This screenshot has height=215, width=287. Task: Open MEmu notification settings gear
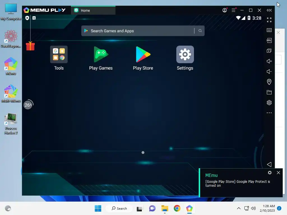point(270,172)
